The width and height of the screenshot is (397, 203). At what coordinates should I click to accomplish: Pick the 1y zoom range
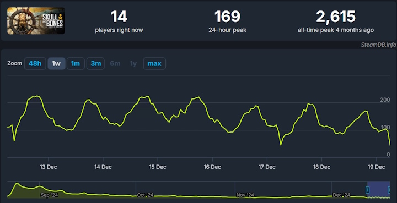pos(133,63)
